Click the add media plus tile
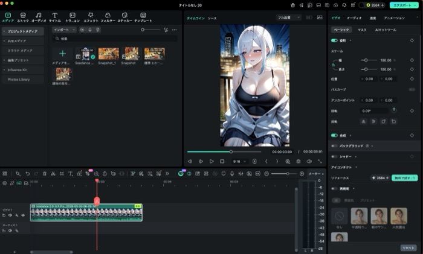The image size is (423, 254). click(62, 54)
